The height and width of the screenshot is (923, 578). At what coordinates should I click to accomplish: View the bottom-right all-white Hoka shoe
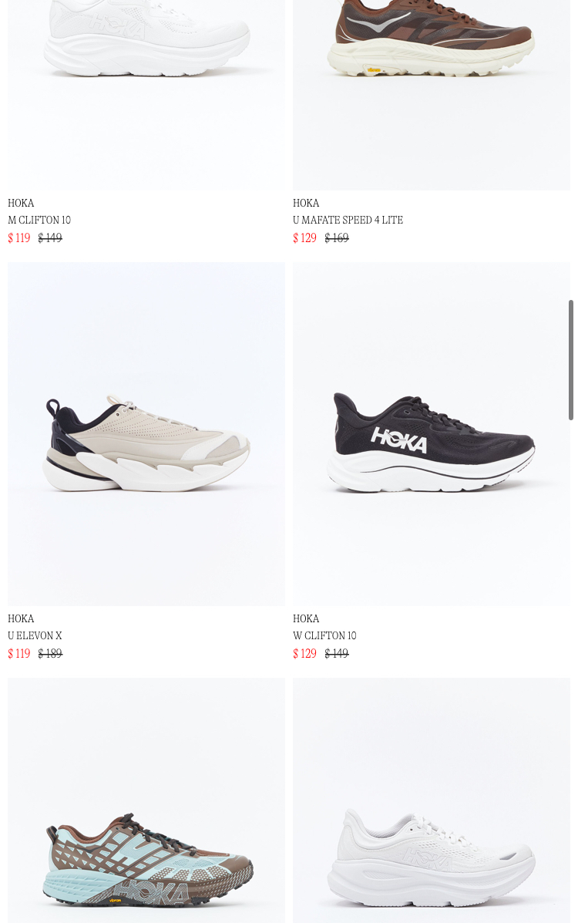432,800
